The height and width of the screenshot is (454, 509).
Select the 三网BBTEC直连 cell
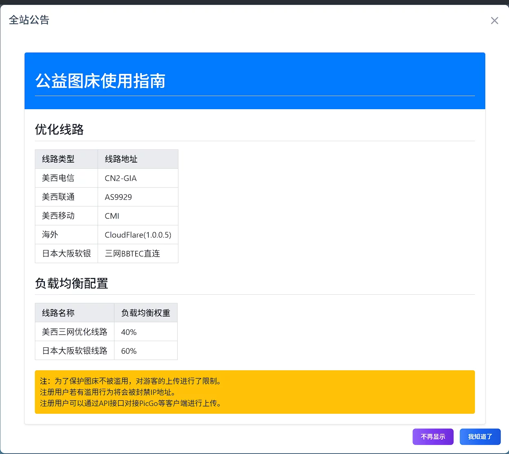132,254
